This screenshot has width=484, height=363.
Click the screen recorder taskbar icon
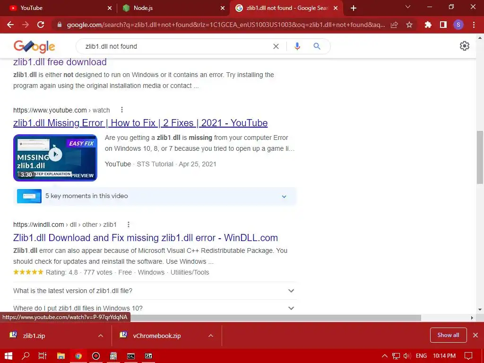[x=96, y=356]
